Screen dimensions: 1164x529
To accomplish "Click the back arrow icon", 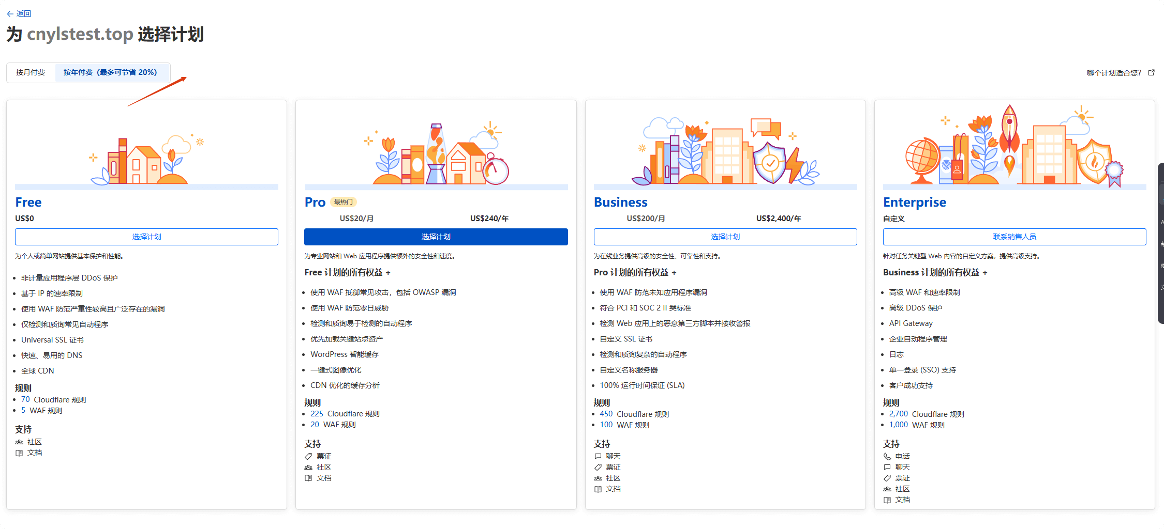I will pos(10,14).
